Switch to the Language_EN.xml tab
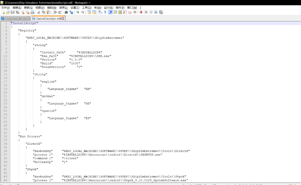The width and height of the screenshot is (301, 185). (16, 19)
